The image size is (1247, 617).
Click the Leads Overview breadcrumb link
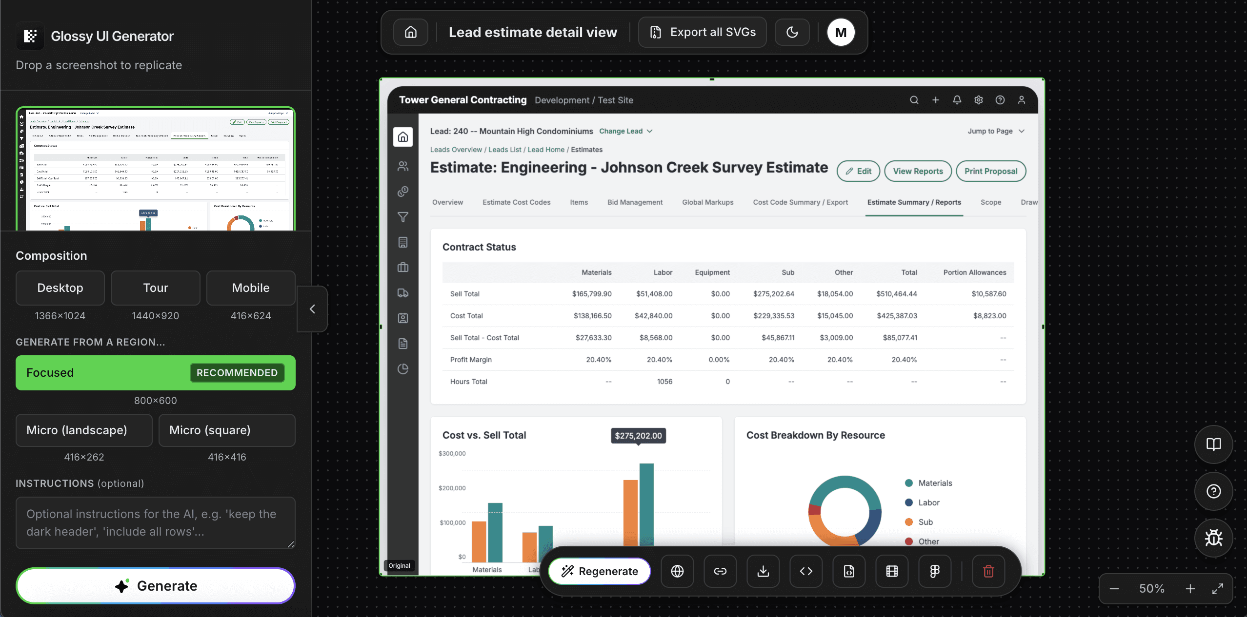click(456, 150)
